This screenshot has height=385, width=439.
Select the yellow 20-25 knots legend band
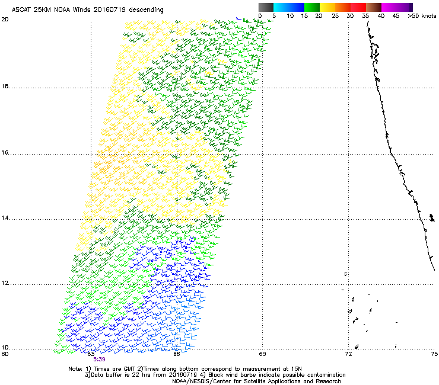pyautogui.click(x=327, y=7)
